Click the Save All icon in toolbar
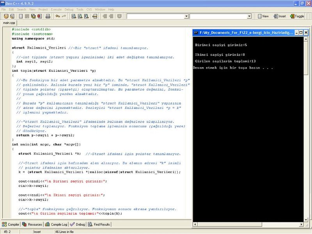Image resolution: width=312 pixels, height=234 pixels. pyautogui.click(x=33, y=16)
